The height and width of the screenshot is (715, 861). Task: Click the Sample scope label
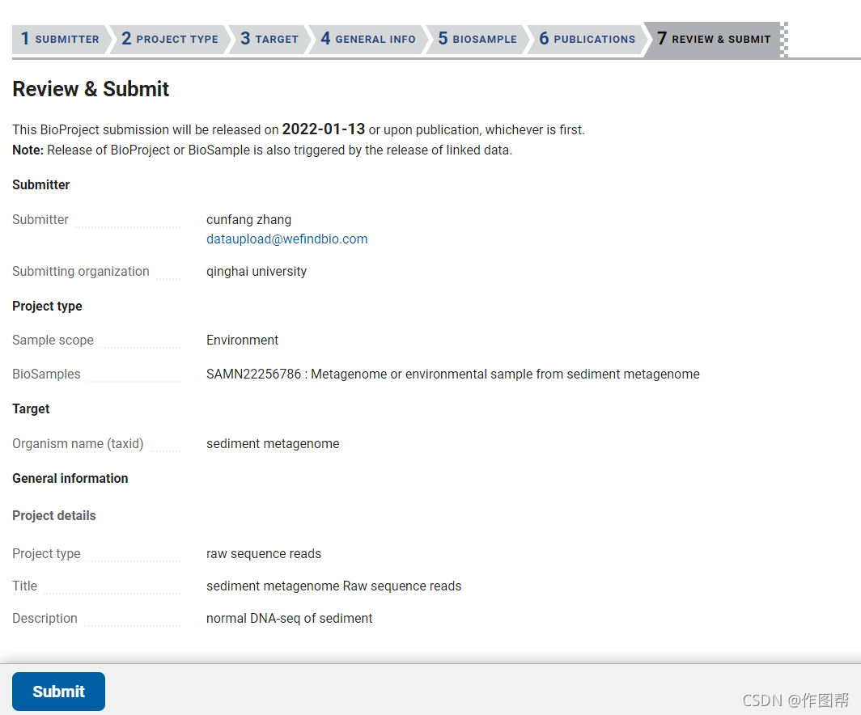coord(53,341)
